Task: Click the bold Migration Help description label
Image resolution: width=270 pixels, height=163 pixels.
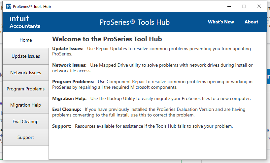Action: [x=69, y=99]
